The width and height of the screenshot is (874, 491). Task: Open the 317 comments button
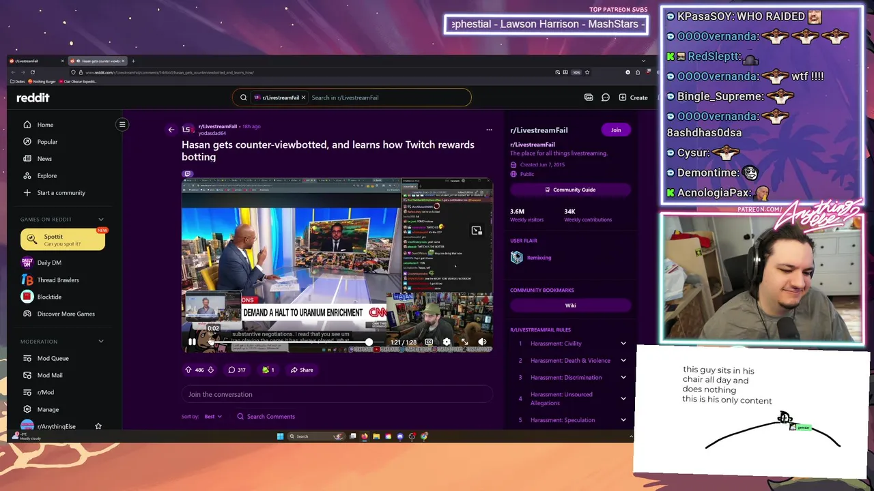pos(237,370)
